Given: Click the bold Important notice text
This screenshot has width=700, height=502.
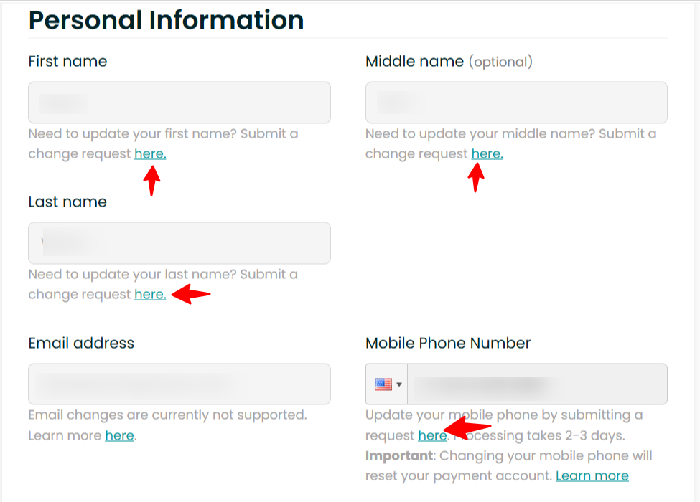Looking at the screenshot, I should tap(398, 456).
